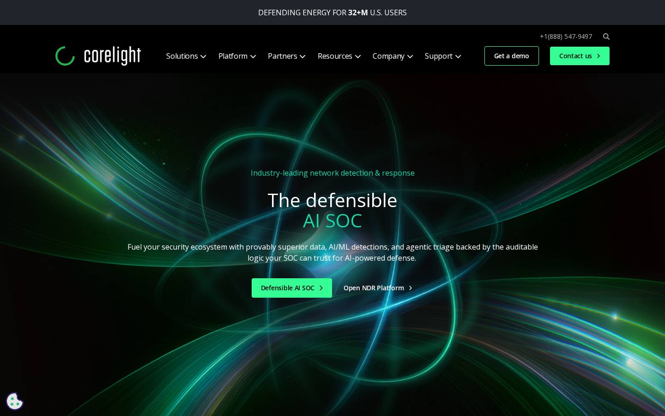Click the 'The defensible AI SOC' headline

coord(332,210)
